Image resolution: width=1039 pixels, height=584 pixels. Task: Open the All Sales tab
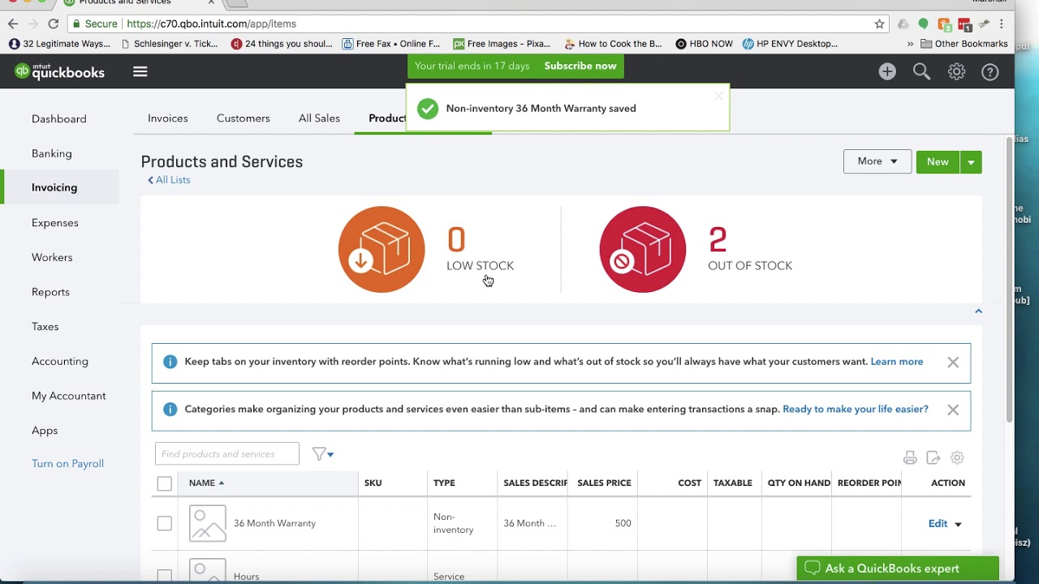[x=319, y=118]
